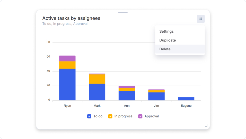
Task: Toggle the In progress legend checkbox
Action: (x=110, y=116)
